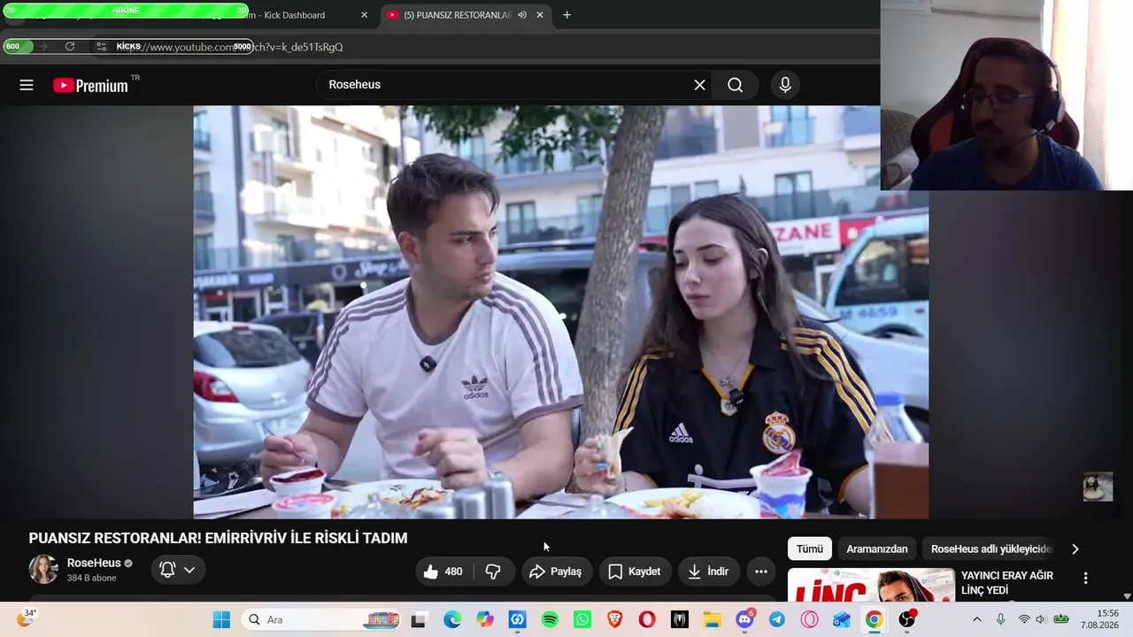
Task: Open the YouTube guide hamburger menu
Action: click(27, 85)
